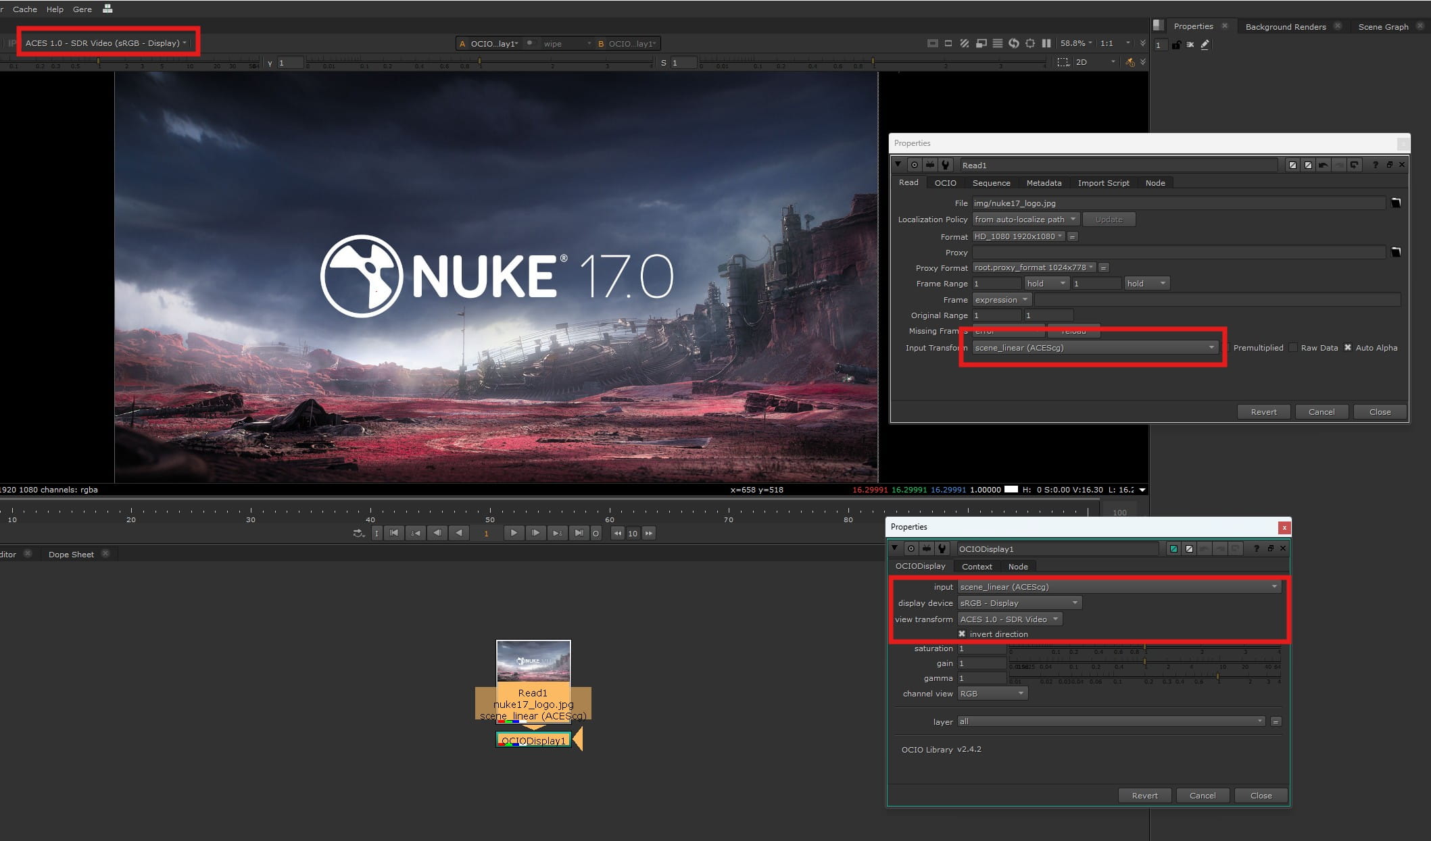The image size is (1431, 841).
Task: Open the viewer process dropdown ACES 1.0 SDR Video
Action: pos(105,43)
